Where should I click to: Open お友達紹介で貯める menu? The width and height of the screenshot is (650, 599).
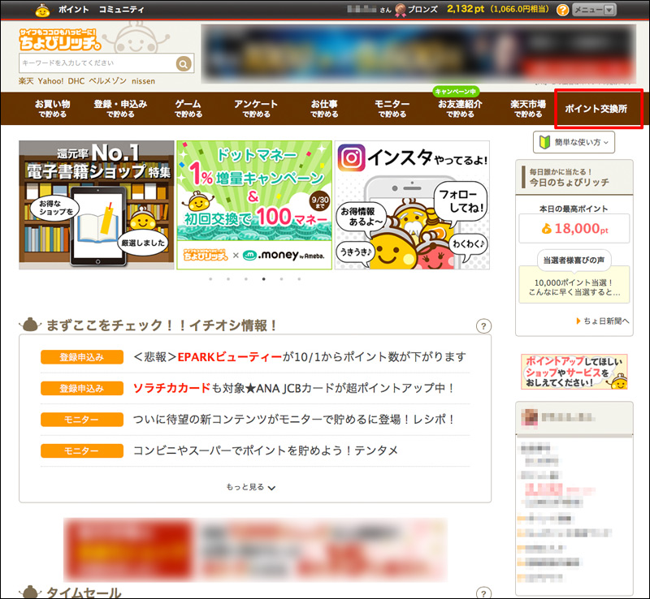[x=460, y=109]
